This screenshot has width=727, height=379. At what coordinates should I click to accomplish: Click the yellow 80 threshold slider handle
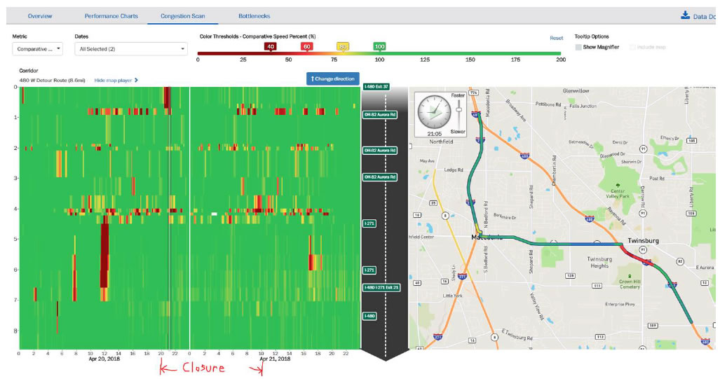pyautogui.click(x=343, y=46)
